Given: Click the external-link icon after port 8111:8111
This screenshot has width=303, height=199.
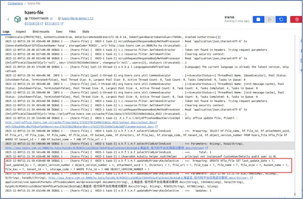Looking at the screenshot, I should (x=62, y=24).
